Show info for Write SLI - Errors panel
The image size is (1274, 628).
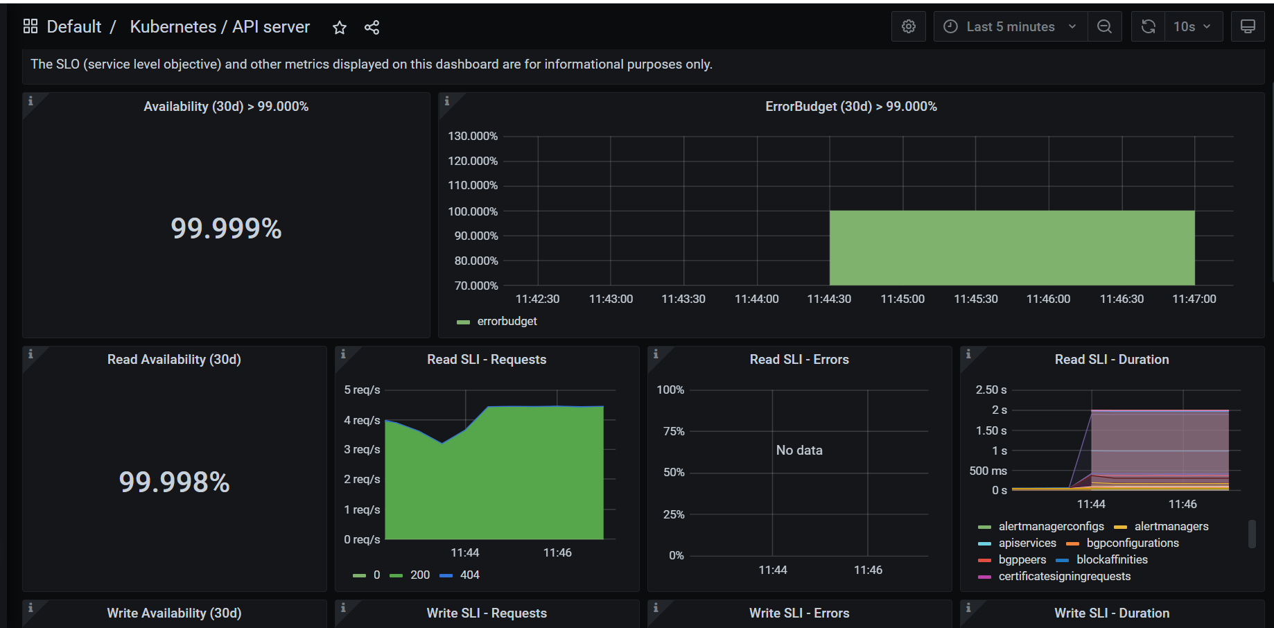656,608
